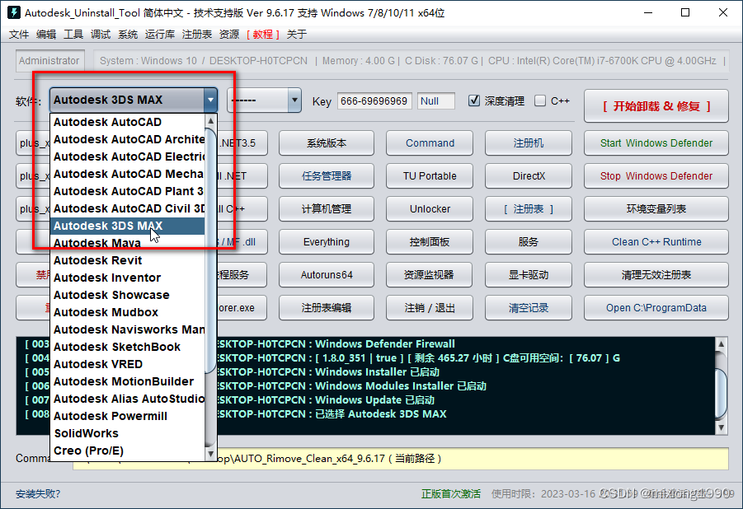Choose Autodesk Revit from the list
This screenshot has width=743, height=509.
[x=128, y=260]
